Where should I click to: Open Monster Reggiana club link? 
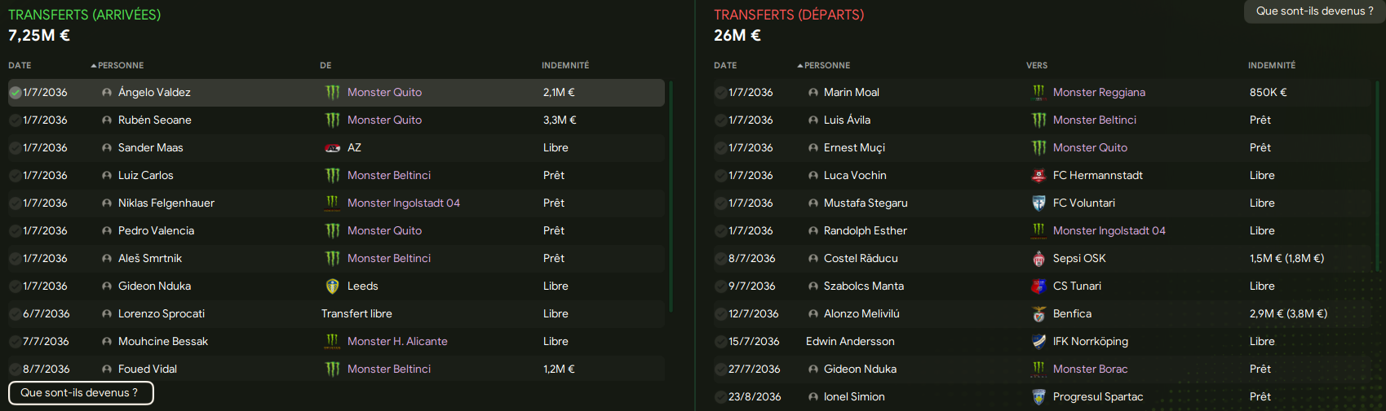click(1099, 92)
